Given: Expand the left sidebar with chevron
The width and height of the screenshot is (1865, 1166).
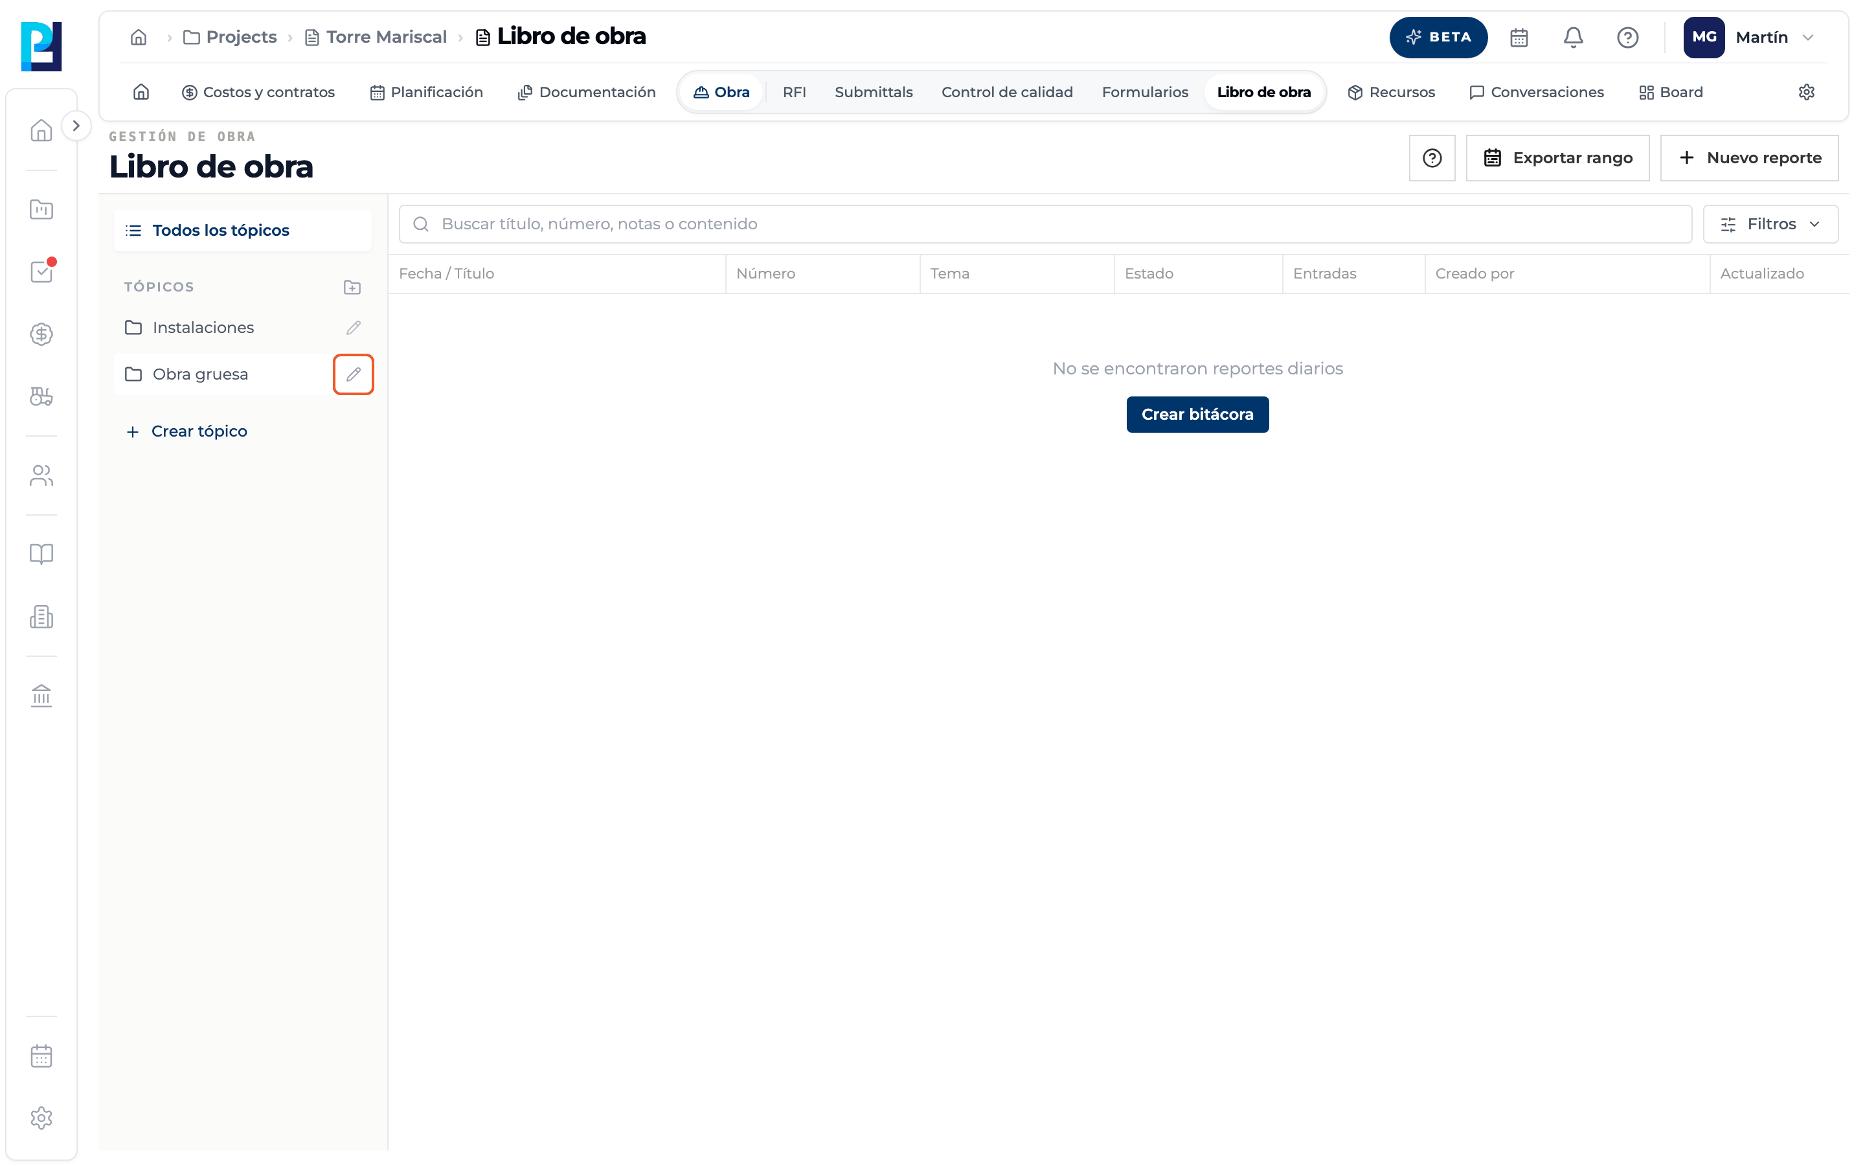Looking at the screenshot, I should coord(76,126).
